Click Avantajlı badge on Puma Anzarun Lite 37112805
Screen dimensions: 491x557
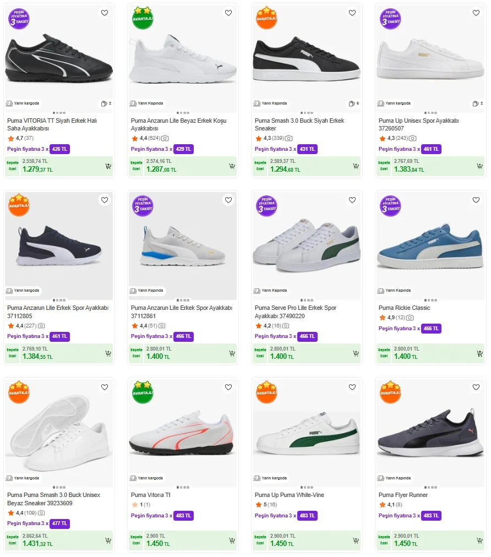click(x=19, y=205)
